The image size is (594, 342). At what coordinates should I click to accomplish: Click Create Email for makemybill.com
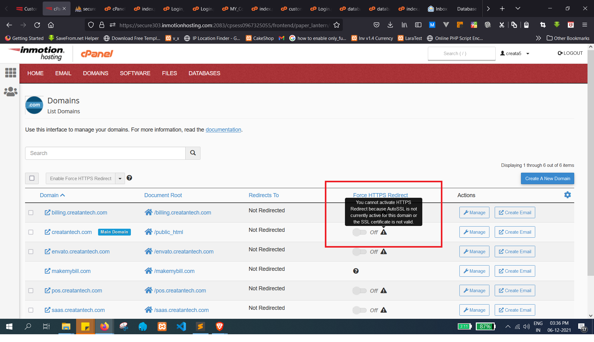(515, 271)
